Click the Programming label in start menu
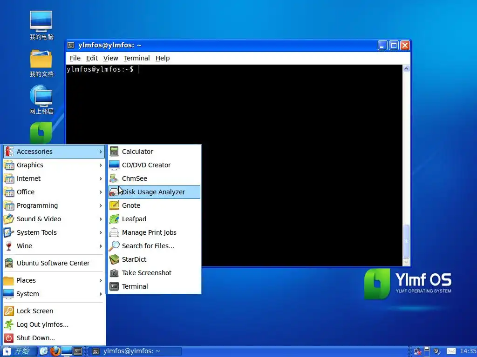This screenshot has height=357, width=477. pyautogui.click(x=37, y=205)
